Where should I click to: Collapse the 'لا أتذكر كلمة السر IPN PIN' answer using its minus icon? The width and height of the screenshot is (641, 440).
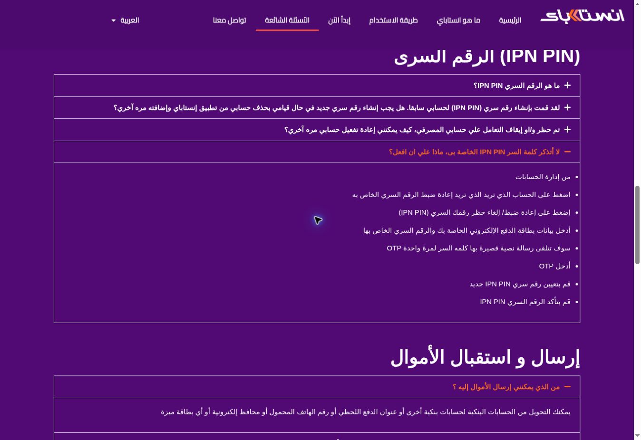[x=567, y=152]
